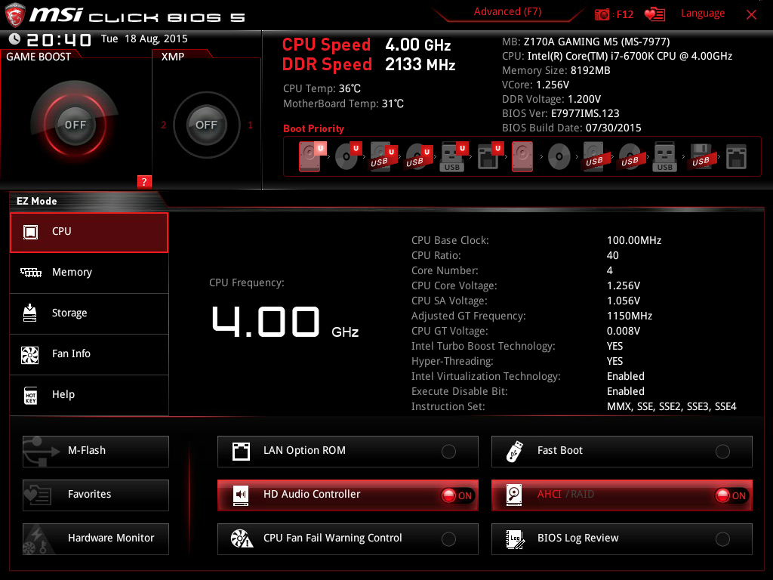This screenshot has width=773, height=580.
Task: Take a screenshot with the F12 camera icon
Action: (602, 14)
